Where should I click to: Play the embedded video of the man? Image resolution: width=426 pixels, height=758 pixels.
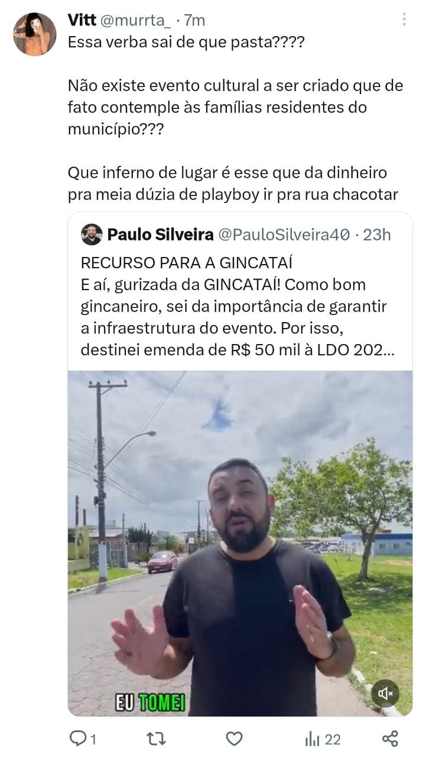point(240,544)
